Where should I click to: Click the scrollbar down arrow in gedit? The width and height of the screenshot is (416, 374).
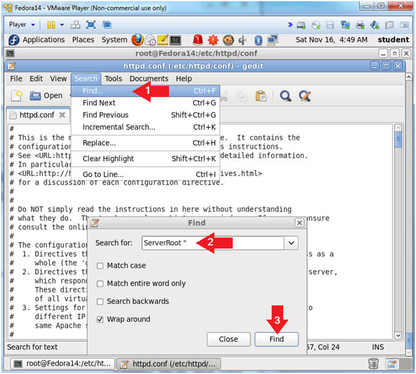click(398, 335)
